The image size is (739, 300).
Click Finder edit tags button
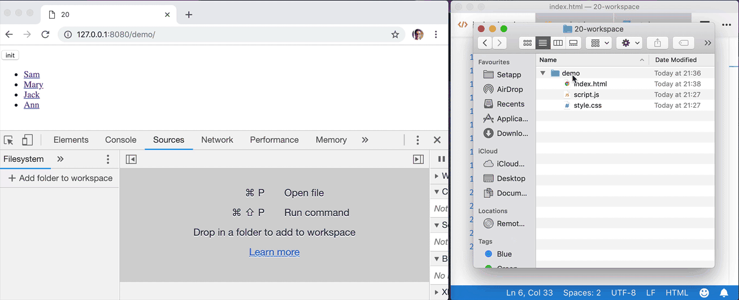tap(683, 43)
